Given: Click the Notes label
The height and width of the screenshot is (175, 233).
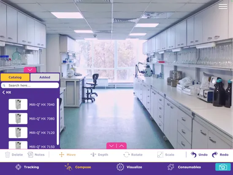Looking at the screenshot, I should [40, 155].
